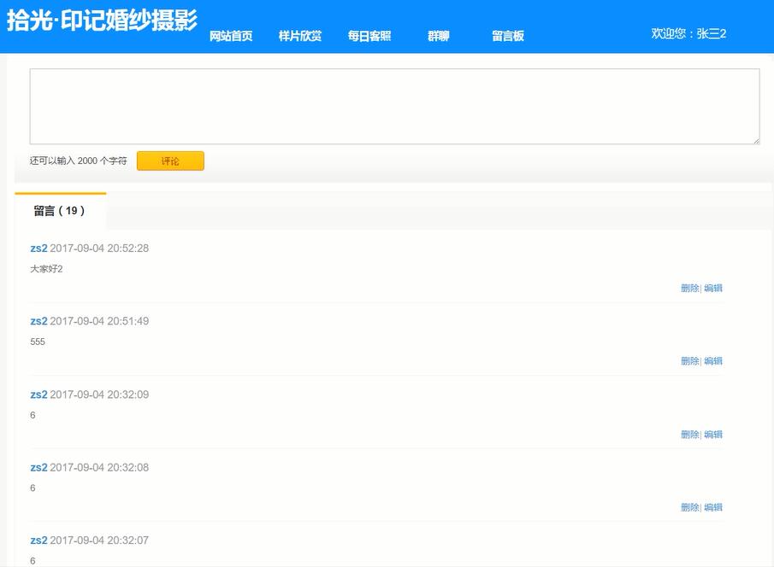Click the zs2 username on the first message
The width and height of the screenshot is (774, 567).
(x=38, y=248)
